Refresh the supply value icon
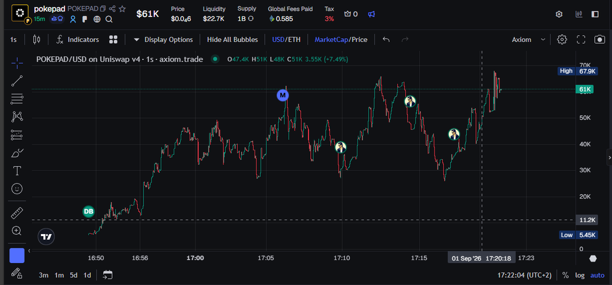Image resolution: width=612 pixels, height=285 pixels. coord(251,19)
